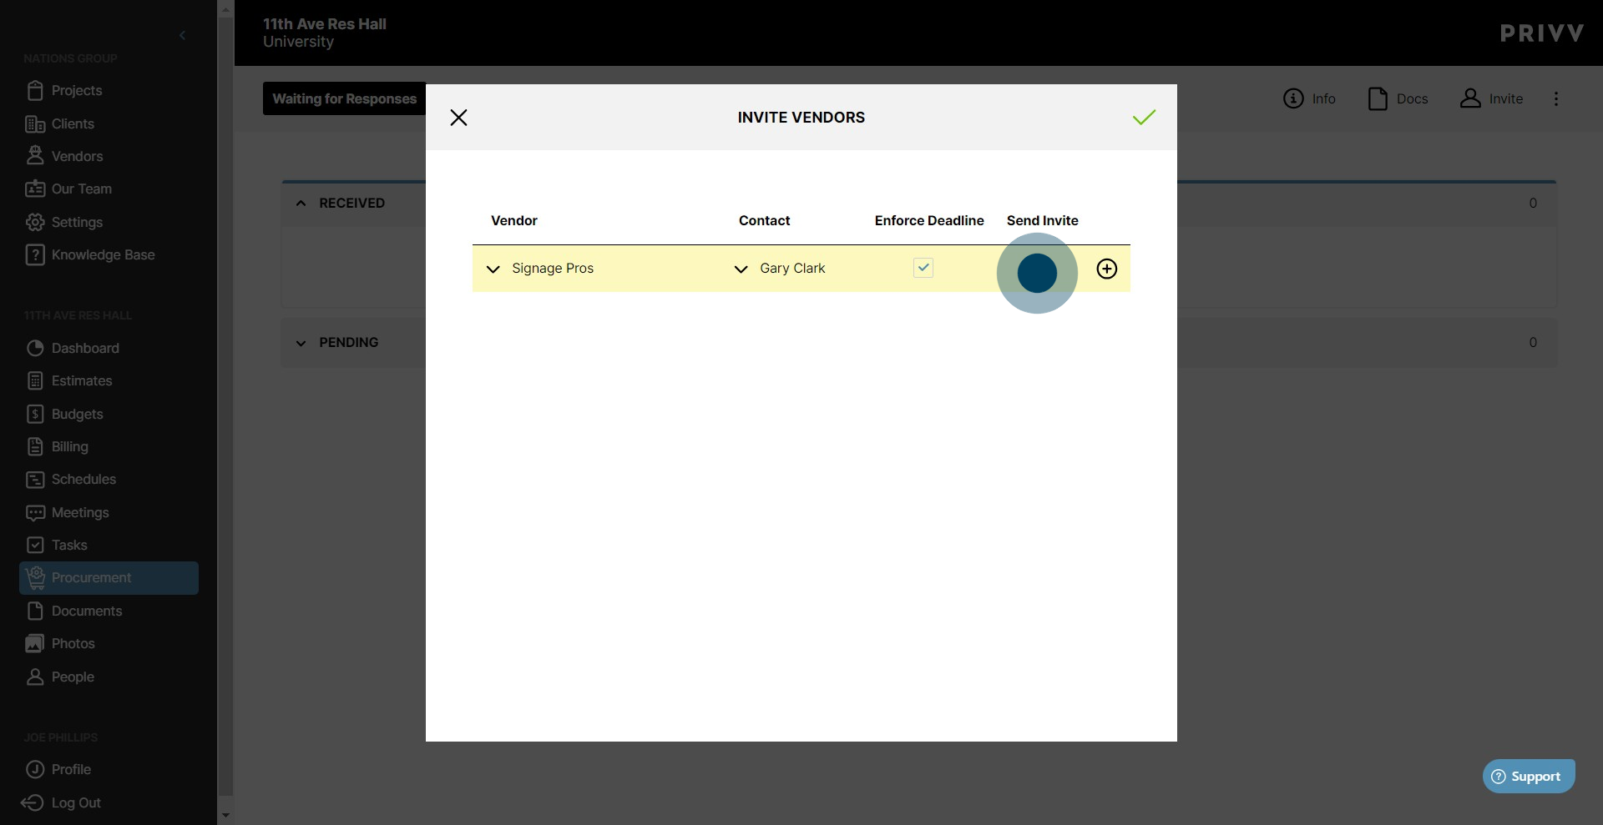This screenshot has width=1603, height=825.
Task: Click the Projects clipboard icon
Action: pos(35,90)
